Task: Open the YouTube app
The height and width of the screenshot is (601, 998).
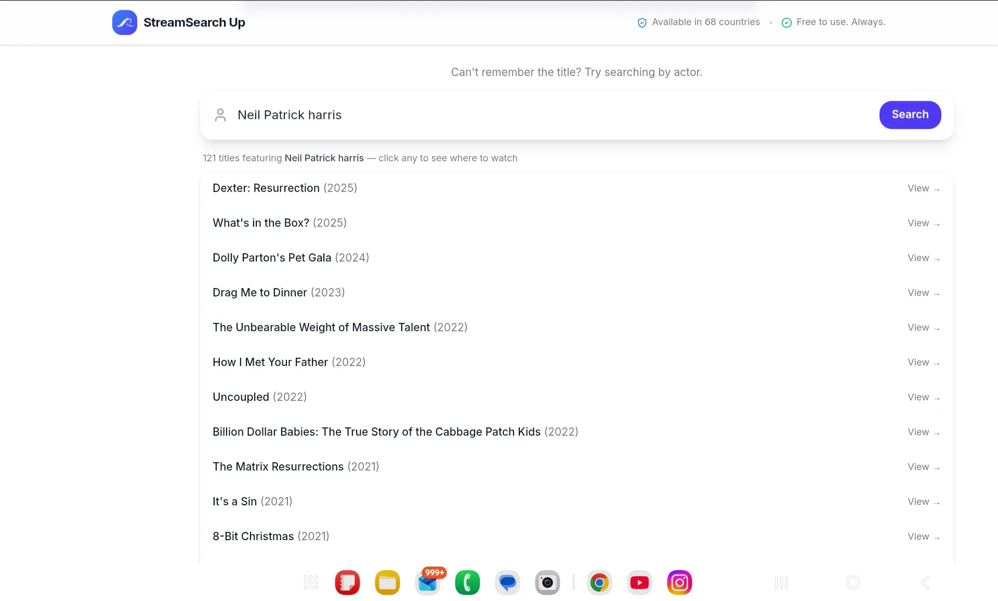Action: (x=639, y=582)
